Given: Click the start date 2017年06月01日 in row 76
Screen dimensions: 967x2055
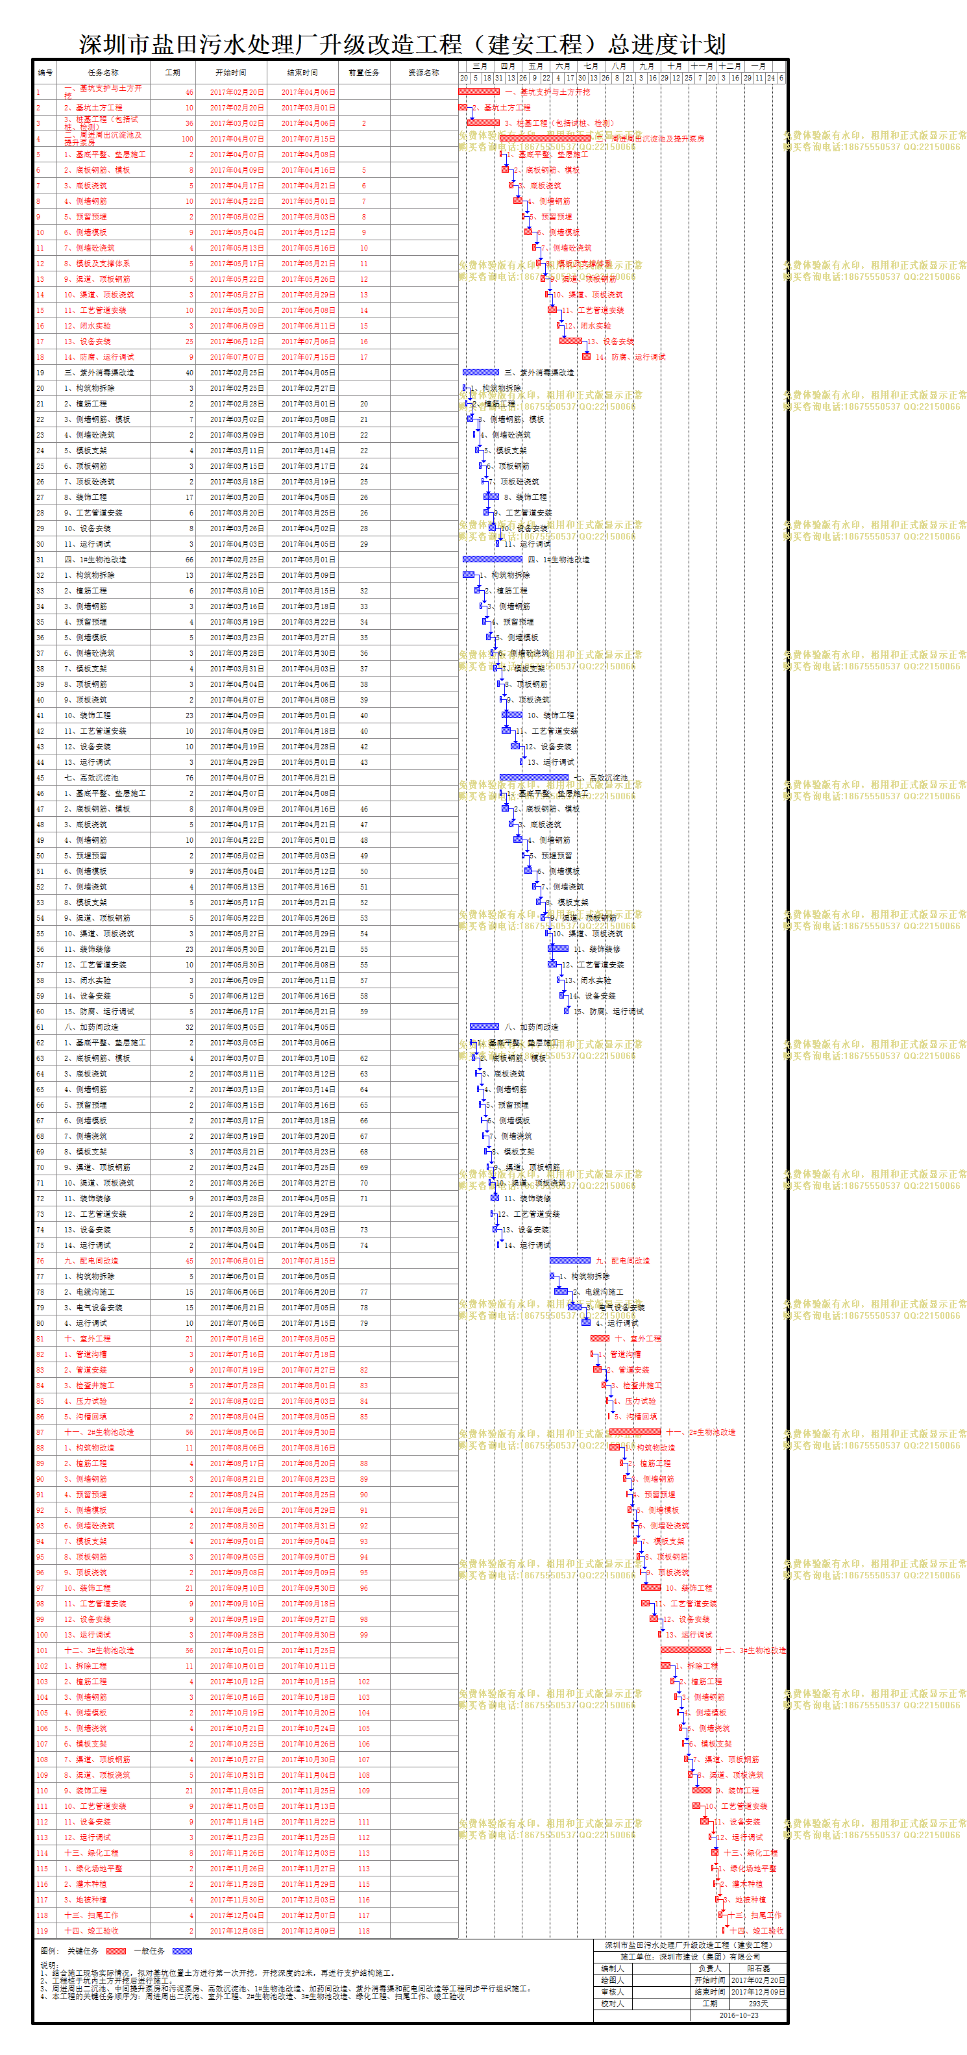Looking at the screenshot, I should 238,1260.
